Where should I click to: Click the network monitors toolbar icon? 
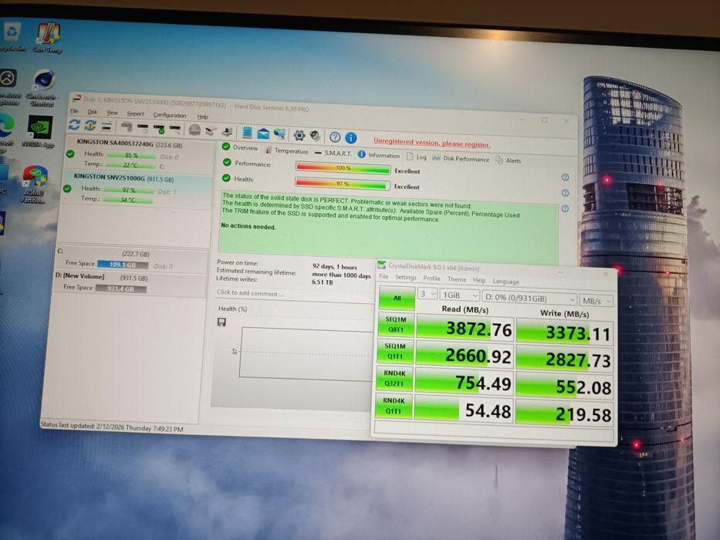tap(279, 134)
